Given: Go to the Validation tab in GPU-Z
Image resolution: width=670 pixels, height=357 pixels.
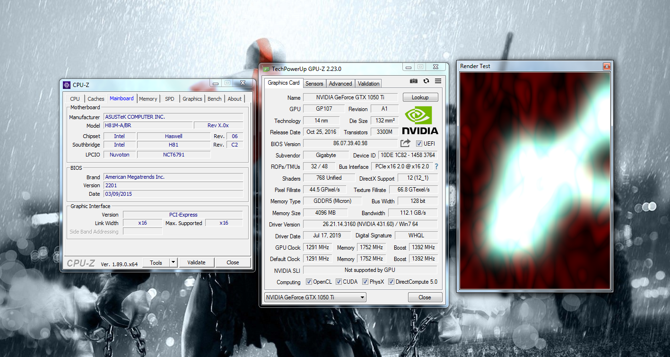Looking at the screenshot, I should pyautogui.click(x=369, y=84).
